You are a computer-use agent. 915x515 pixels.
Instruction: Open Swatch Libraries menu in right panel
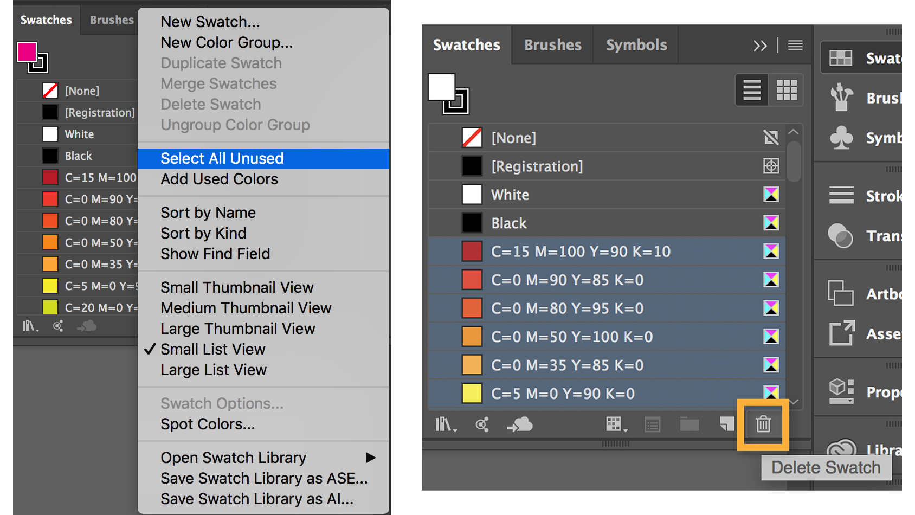446,424
